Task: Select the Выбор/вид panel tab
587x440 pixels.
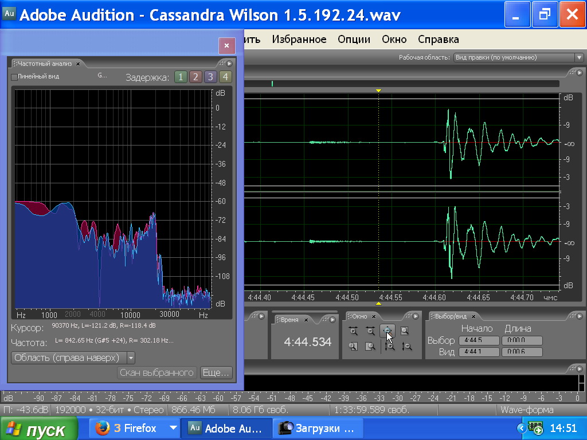Action: click(451, 316)
